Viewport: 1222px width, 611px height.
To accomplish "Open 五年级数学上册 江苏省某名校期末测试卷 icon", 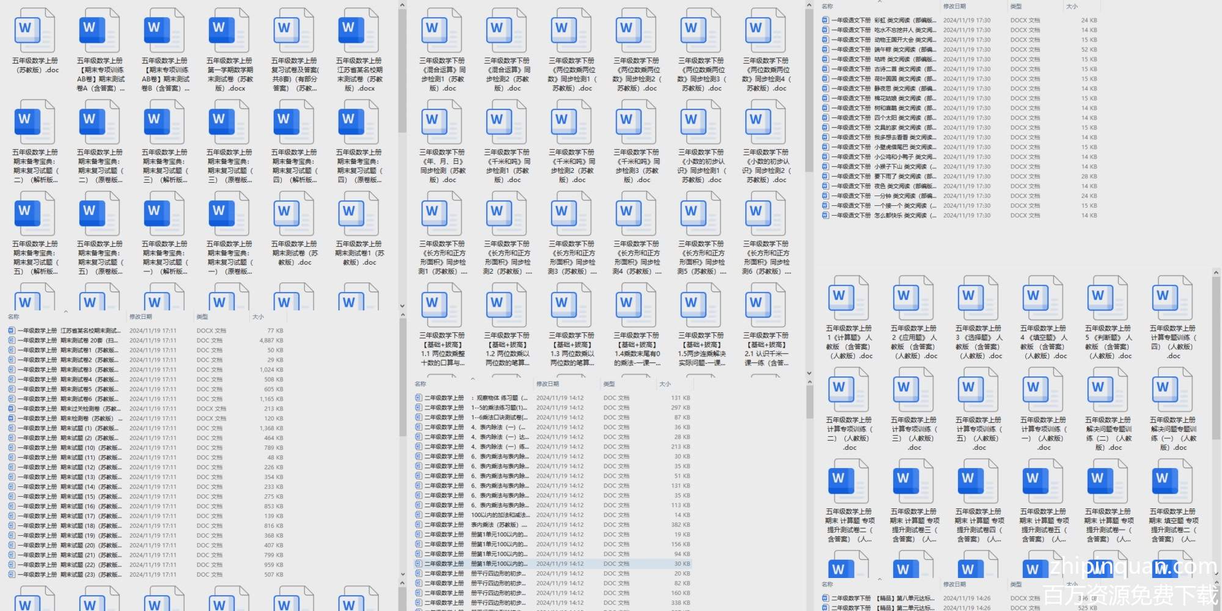I will (x=359, y=32).
